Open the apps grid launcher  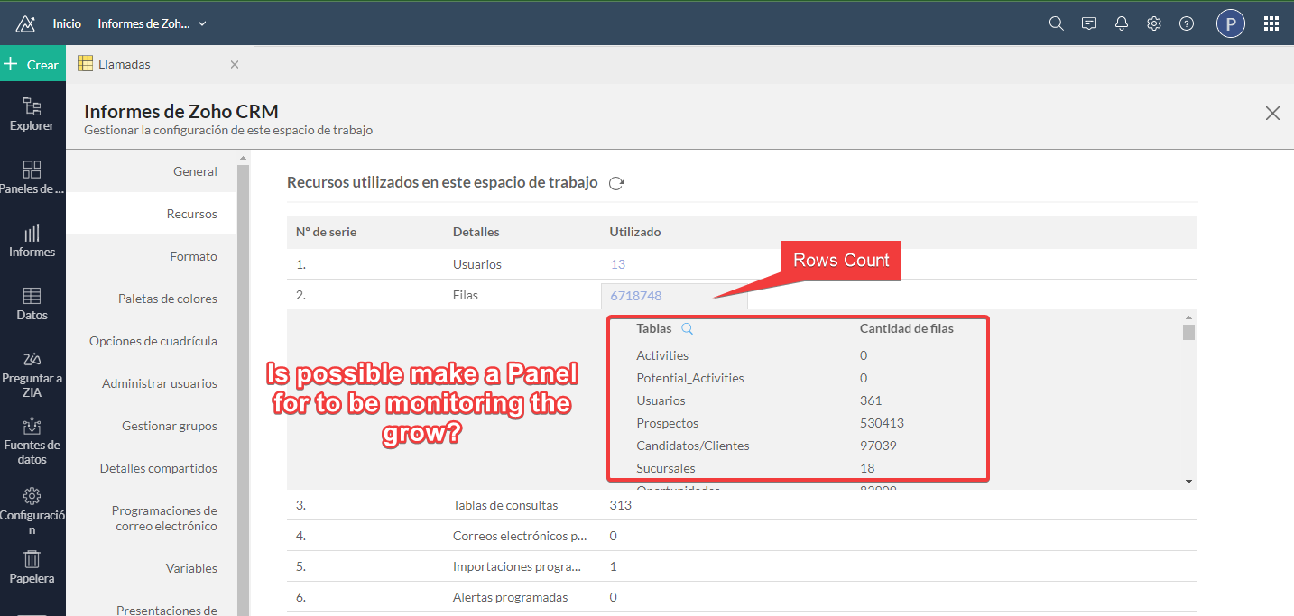pos(1271,23)
